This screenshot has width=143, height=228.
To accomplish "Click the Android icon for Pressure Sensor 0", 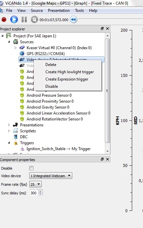I will [22, 95].
